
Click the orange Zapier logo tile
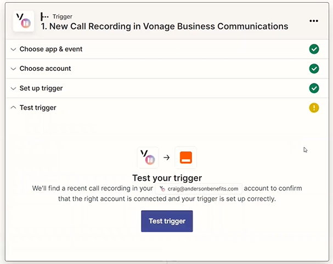[x=186, y=158]
